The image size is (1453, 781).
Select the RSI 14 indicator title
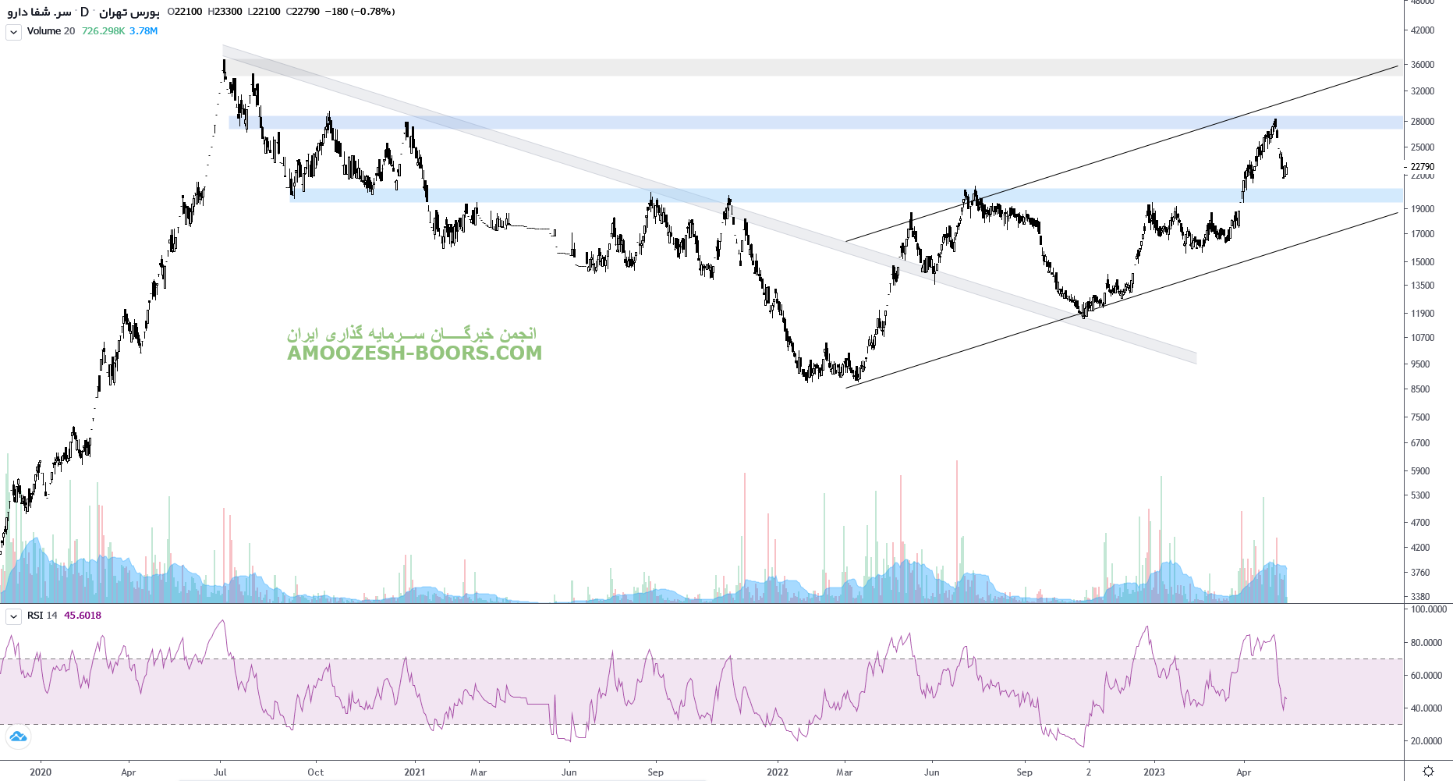pyautogui.click(x=42, y=616)
